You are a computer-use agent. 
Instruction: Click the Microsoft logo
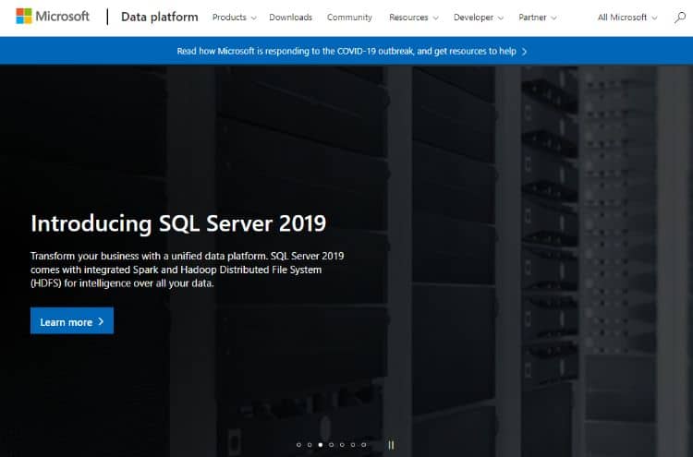coord(53,17)
